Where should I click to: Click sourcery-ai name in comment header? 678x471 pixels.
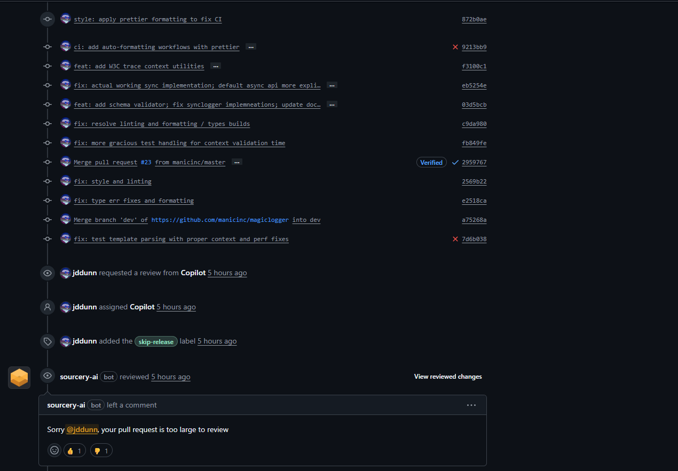point(66,405)
